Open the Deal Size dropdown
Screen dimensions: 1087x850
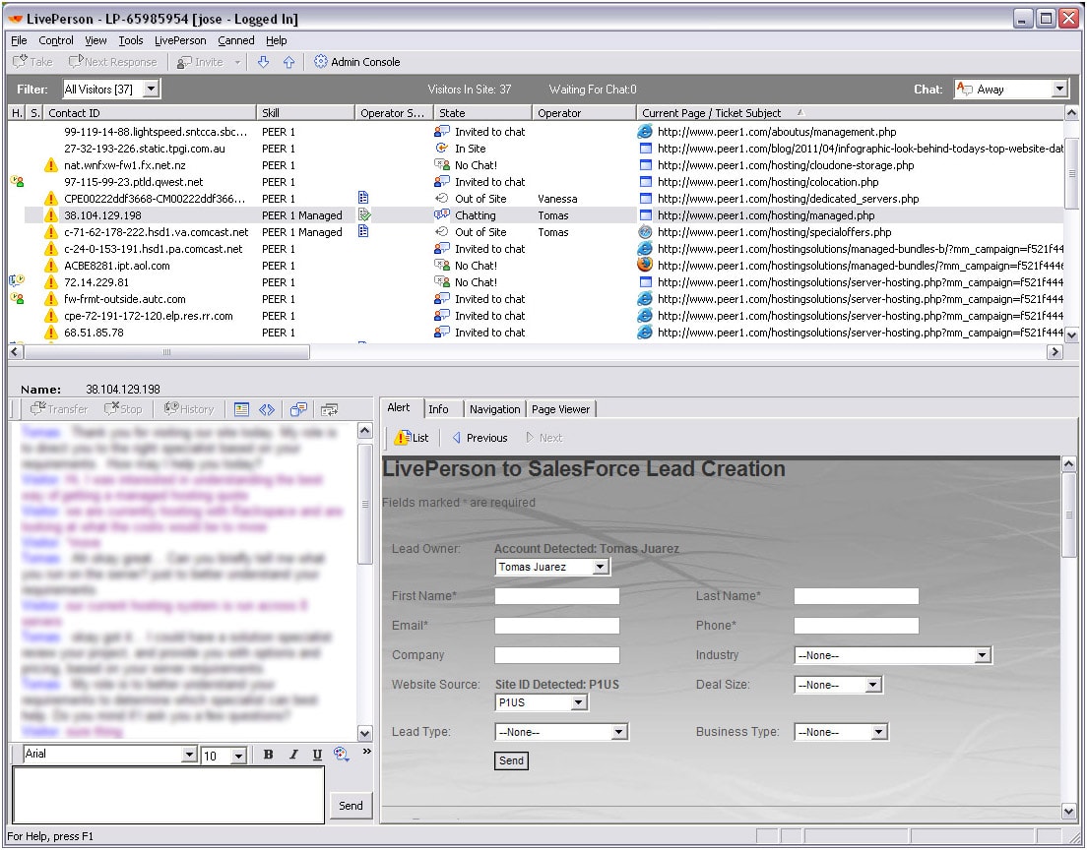838,685
